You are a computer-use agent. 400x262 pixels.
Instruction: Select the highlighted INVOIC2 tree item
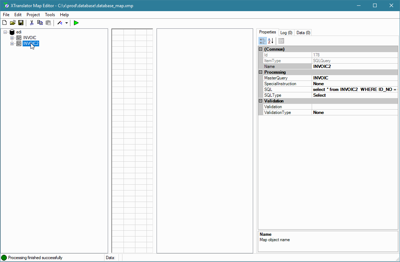click(31, 44)
